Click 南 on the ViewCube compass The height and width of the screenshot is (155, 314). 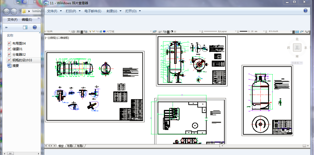[297, 56]
